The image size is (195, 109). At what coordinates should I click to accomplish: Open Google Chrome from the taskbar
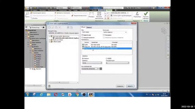77,94
